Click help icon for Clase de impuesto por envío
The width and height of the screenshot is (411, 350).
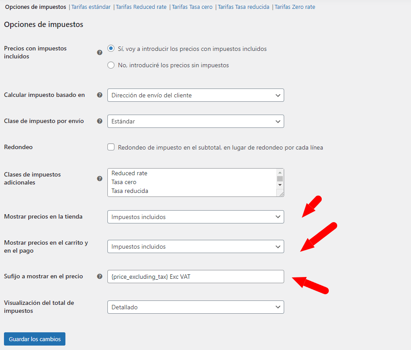click(x=99, y=121)
